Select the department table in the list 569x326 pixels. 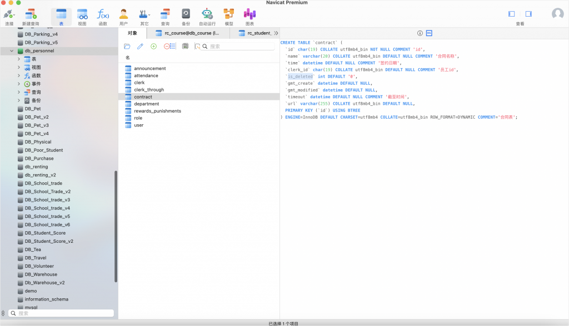point(146,104)
